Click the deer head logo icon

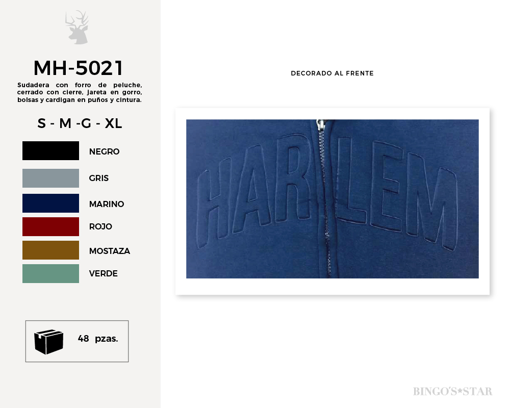click(77, 27)
